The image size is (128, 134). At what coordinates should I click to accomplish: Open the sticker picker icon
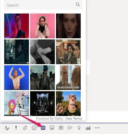point(52,128)
